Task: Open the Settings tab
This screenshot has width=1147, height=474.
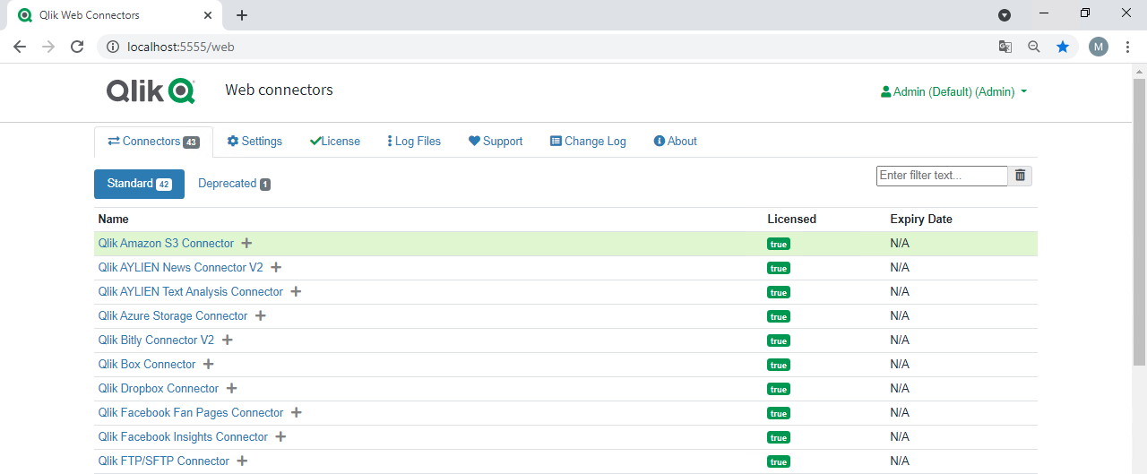Action: tap(254, 142)
